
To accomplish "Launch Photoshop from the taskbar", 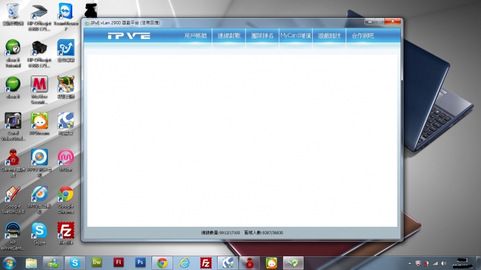I will click(x=140, y=262).
